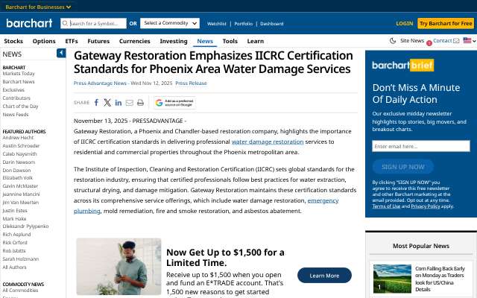
Task: Share article via email icon
Action: click(x=129, y=103)
